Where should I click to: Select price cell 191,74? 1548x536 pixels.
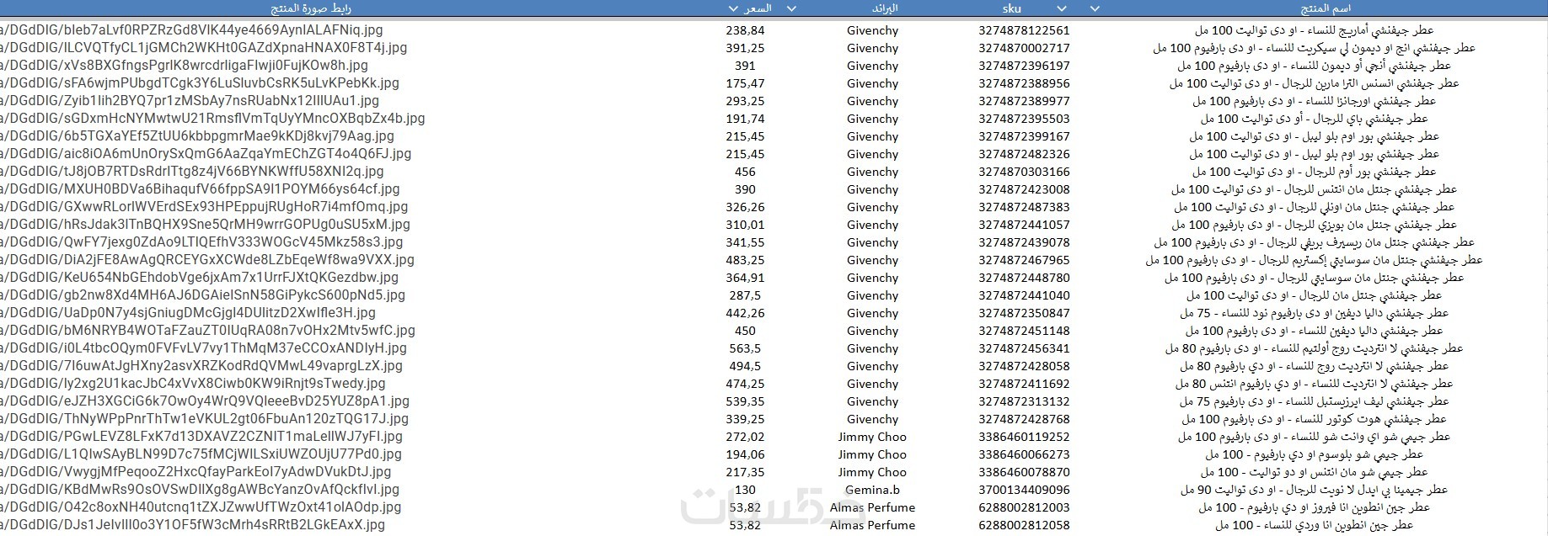point(745,119)
